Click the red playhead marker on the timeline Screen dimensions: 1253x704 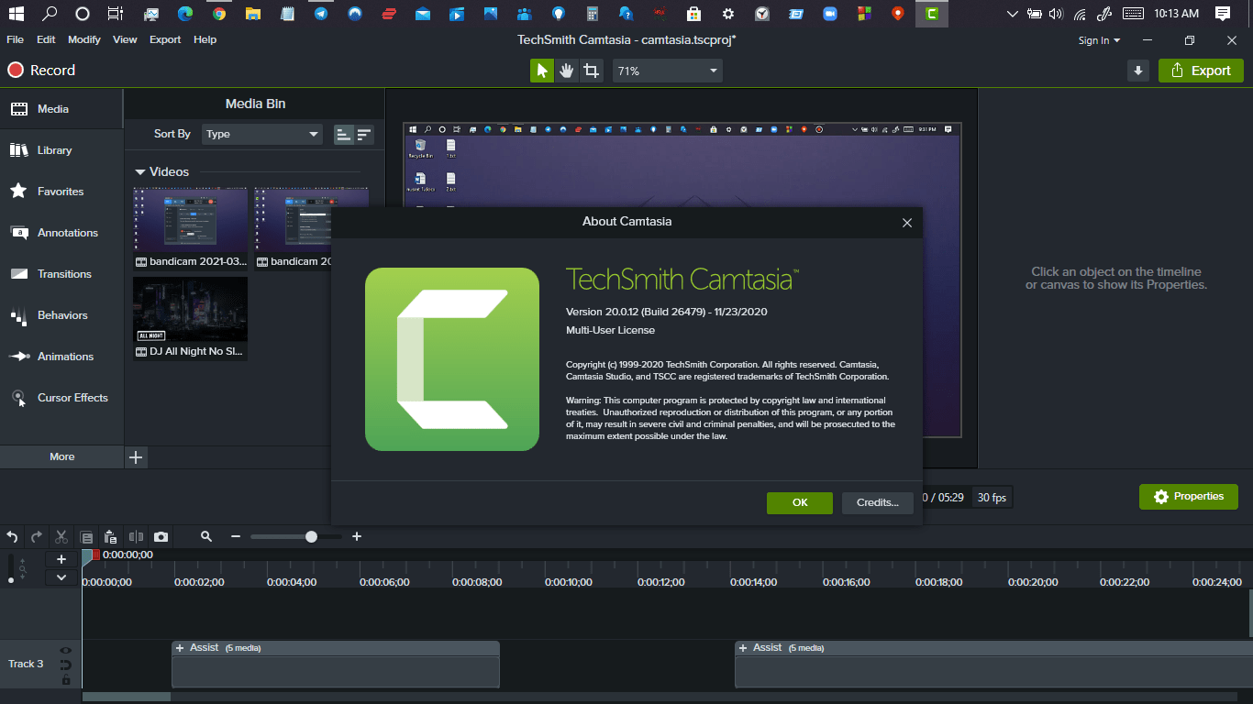[x=96, y=555]
